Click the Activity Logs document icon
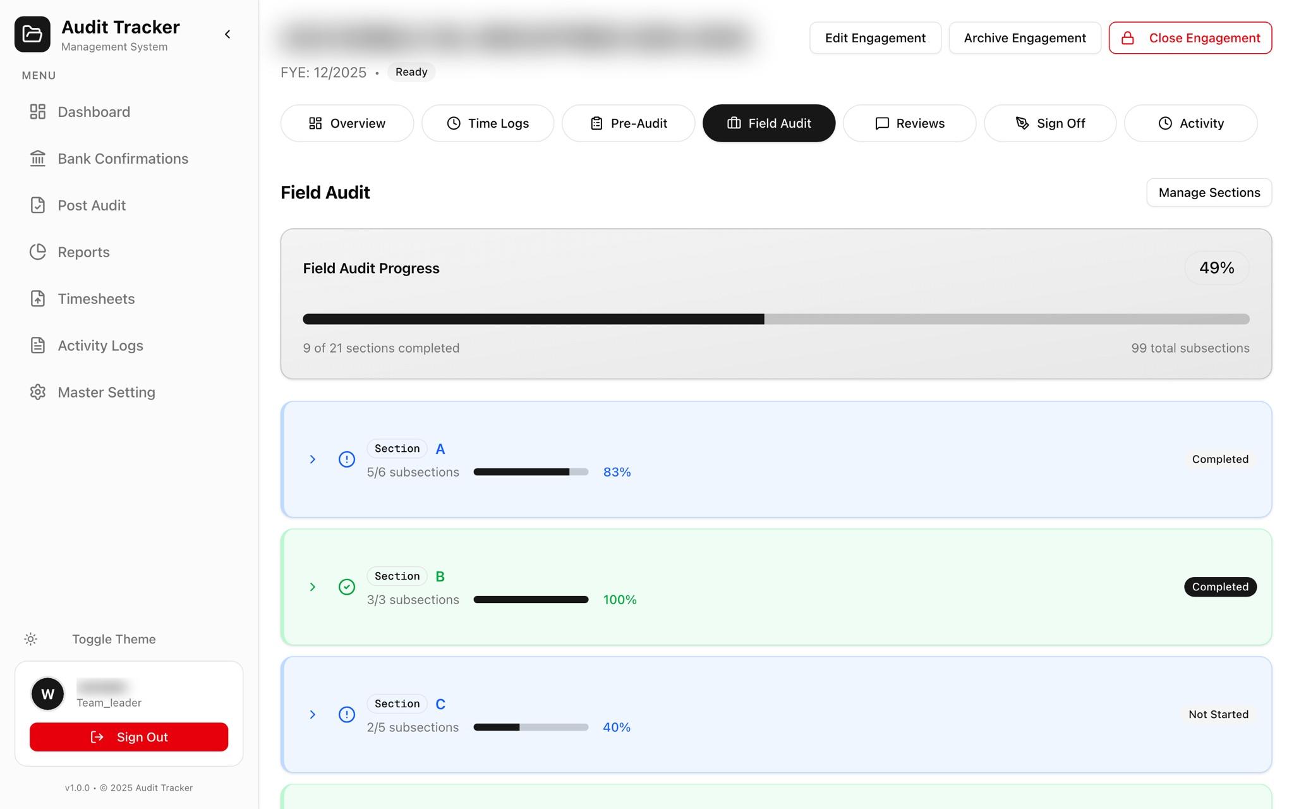1294x809 pixels. (x=38, y=346)
